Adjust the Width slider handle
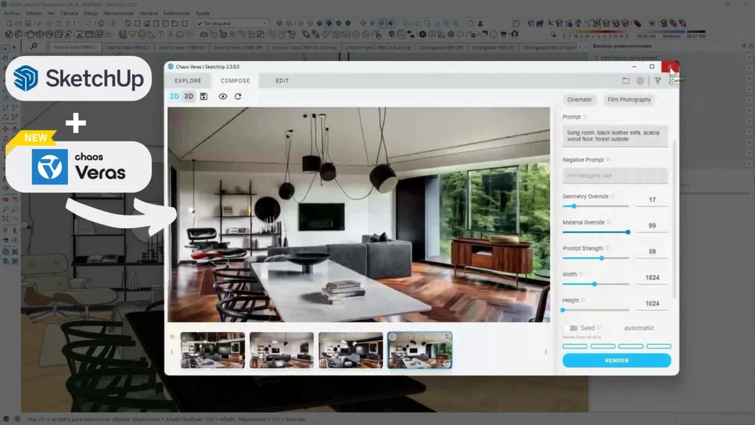This screenshot has width=755, height=425. pyautogui.click(x=595, y=284)
